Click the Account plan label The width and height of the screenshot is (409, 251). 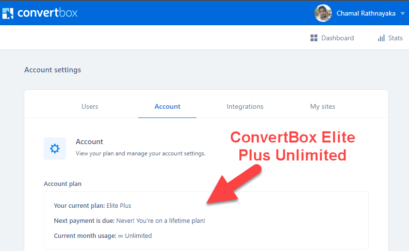(x=63, y=184)
